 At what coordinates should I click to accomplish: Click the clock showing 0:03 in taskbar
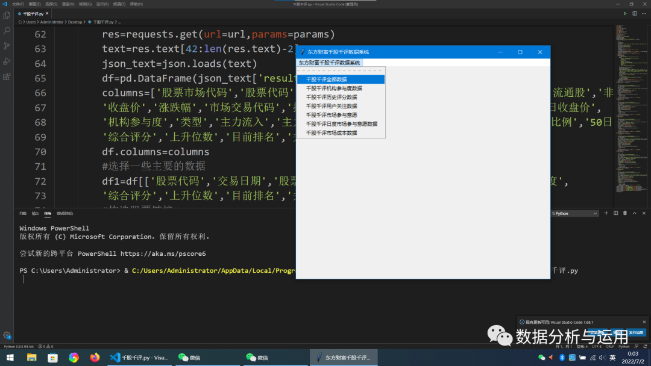pyautogui.click(x=633, y=353)
